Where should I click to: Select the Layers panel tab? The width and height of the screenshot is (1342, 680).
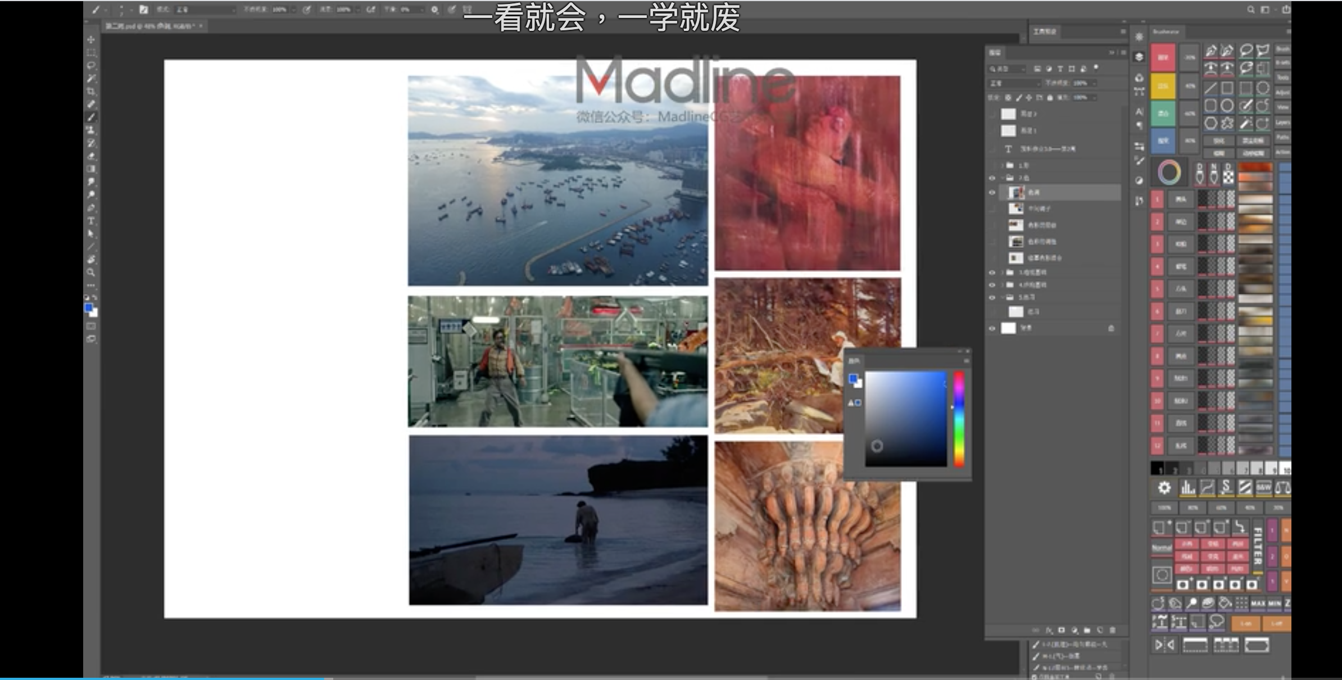[996, 53]
